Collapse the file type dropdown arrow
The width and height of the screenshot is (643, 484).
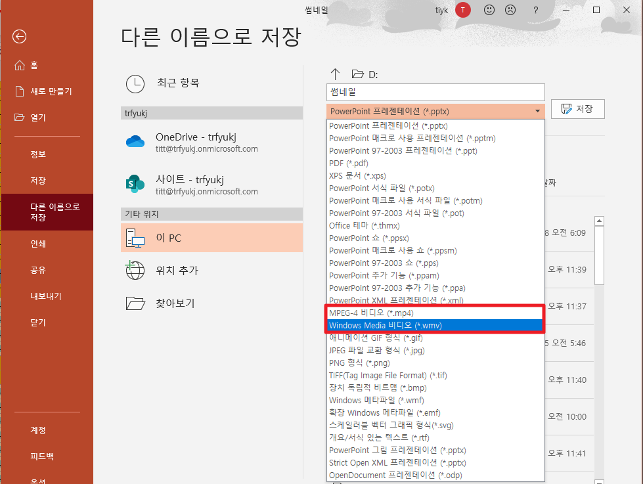tap(537, 111)
